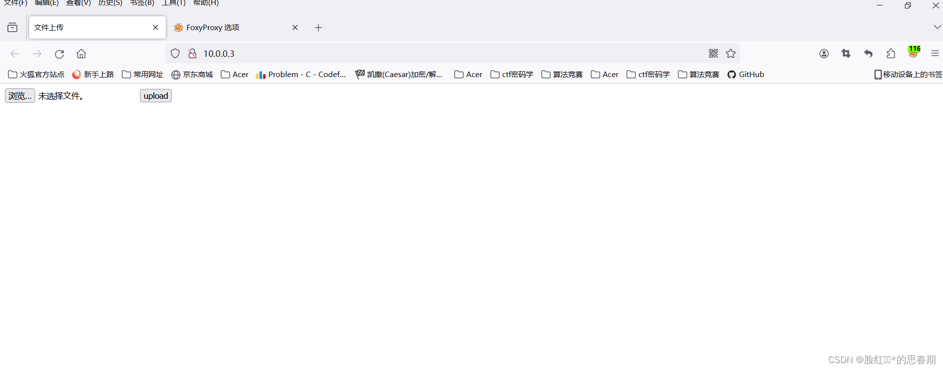
Task: Click the insecure connection lock icon
Action: pyautogui.click(x=192, y=54)
